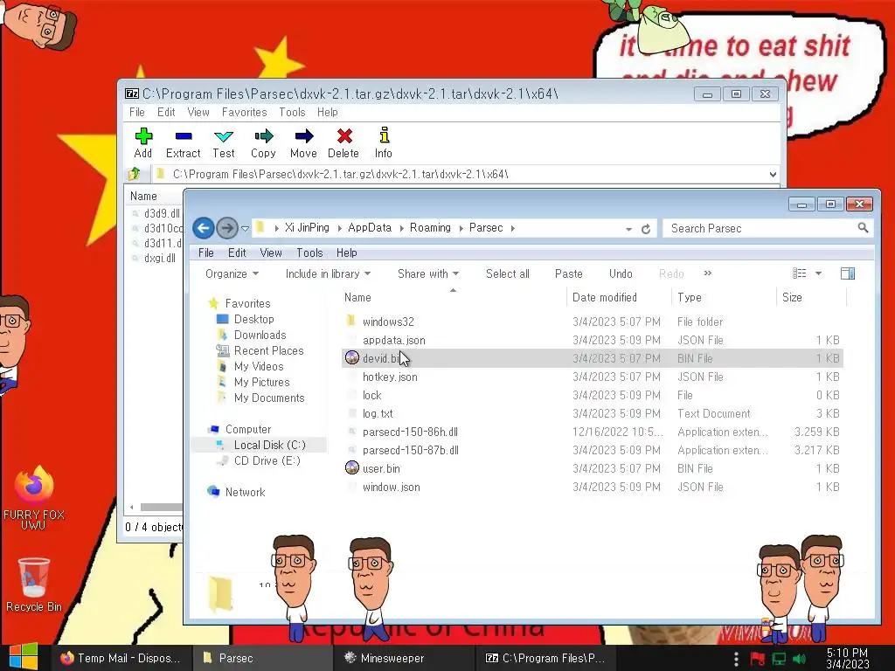Select the log.txt file

[x=378, y=413]
